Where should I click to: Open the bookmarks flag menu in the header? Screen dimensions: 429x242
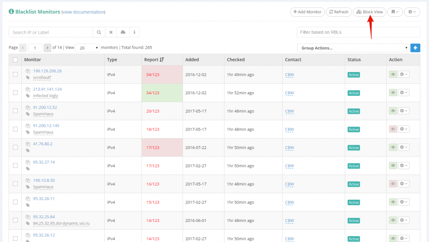click(x=394, y=12)
